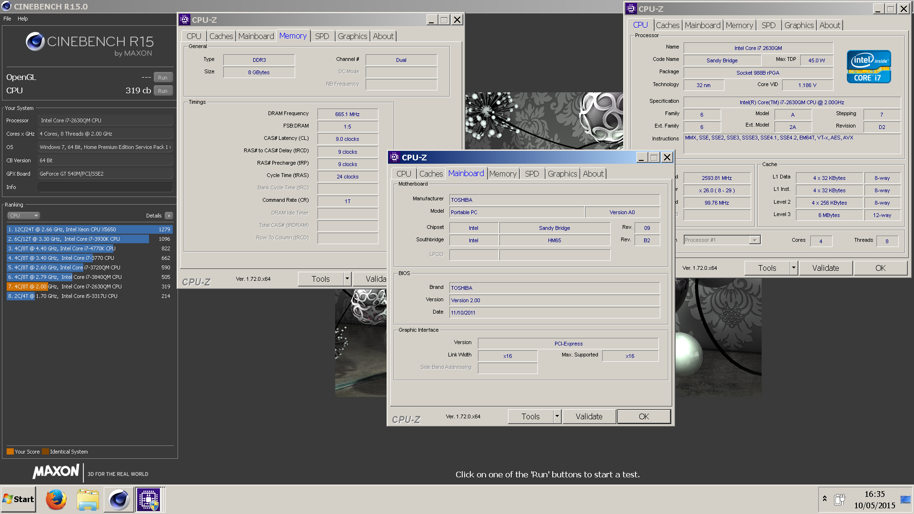Switch to Graphics tab in Mainboard window
This screenshot has width=914, height=514.
(x=562, y=174)
